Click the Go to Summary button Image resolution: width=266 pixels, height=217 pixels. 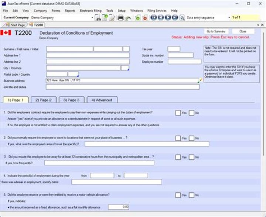pos(216,31)
